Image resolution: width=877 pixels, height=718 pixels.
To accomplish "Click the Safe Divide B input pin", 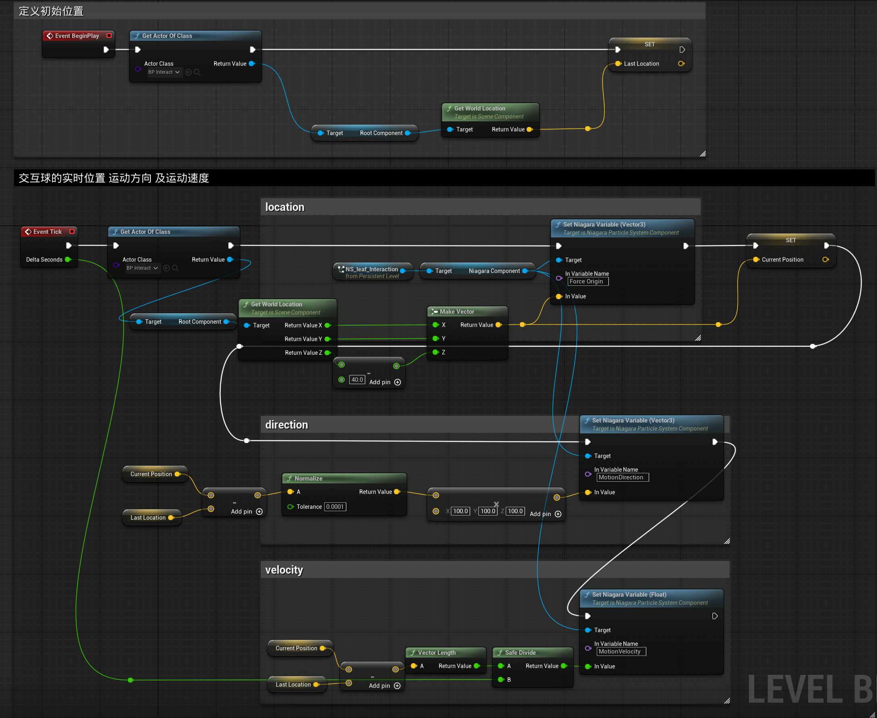I will pos(501,680).
